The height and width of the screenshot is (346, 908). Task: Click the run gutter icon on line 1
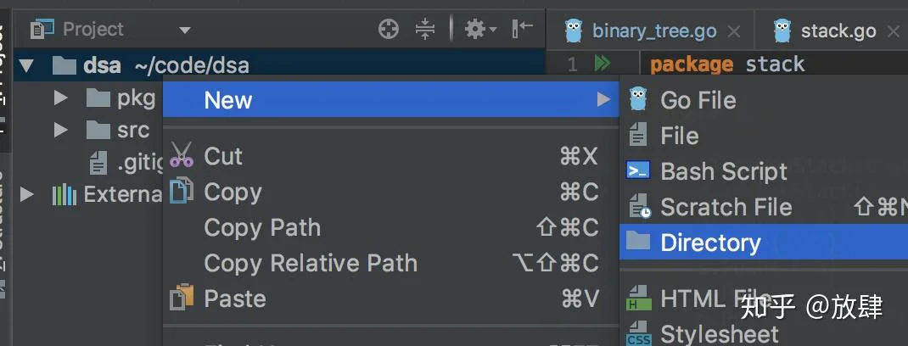(603, 63)
